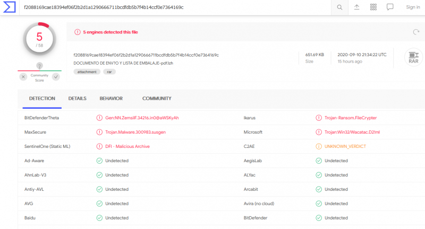Click the Sign in link
This screenshot has height=229, width=425.
pos(413,7)
